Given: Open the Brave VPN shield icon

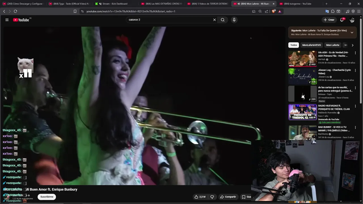Looking at the screenshot, I should [x=353, y=11].
